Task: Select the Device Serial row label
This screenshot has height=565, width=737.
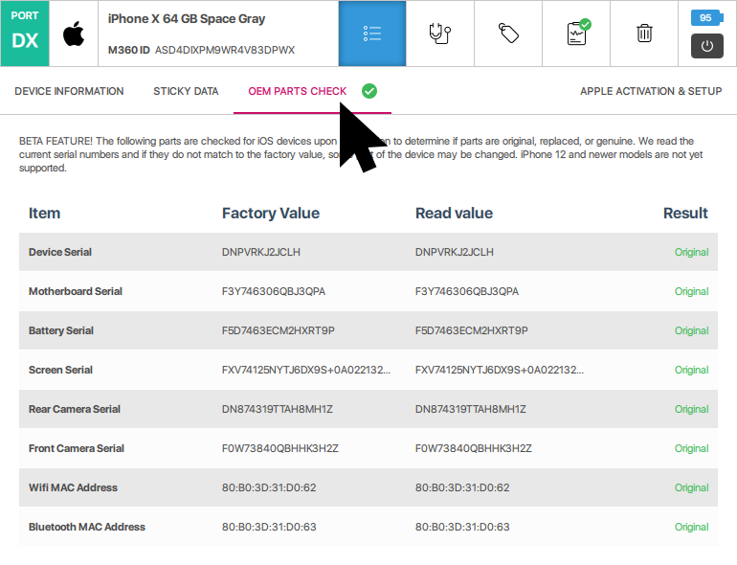Action: [60, 252]
